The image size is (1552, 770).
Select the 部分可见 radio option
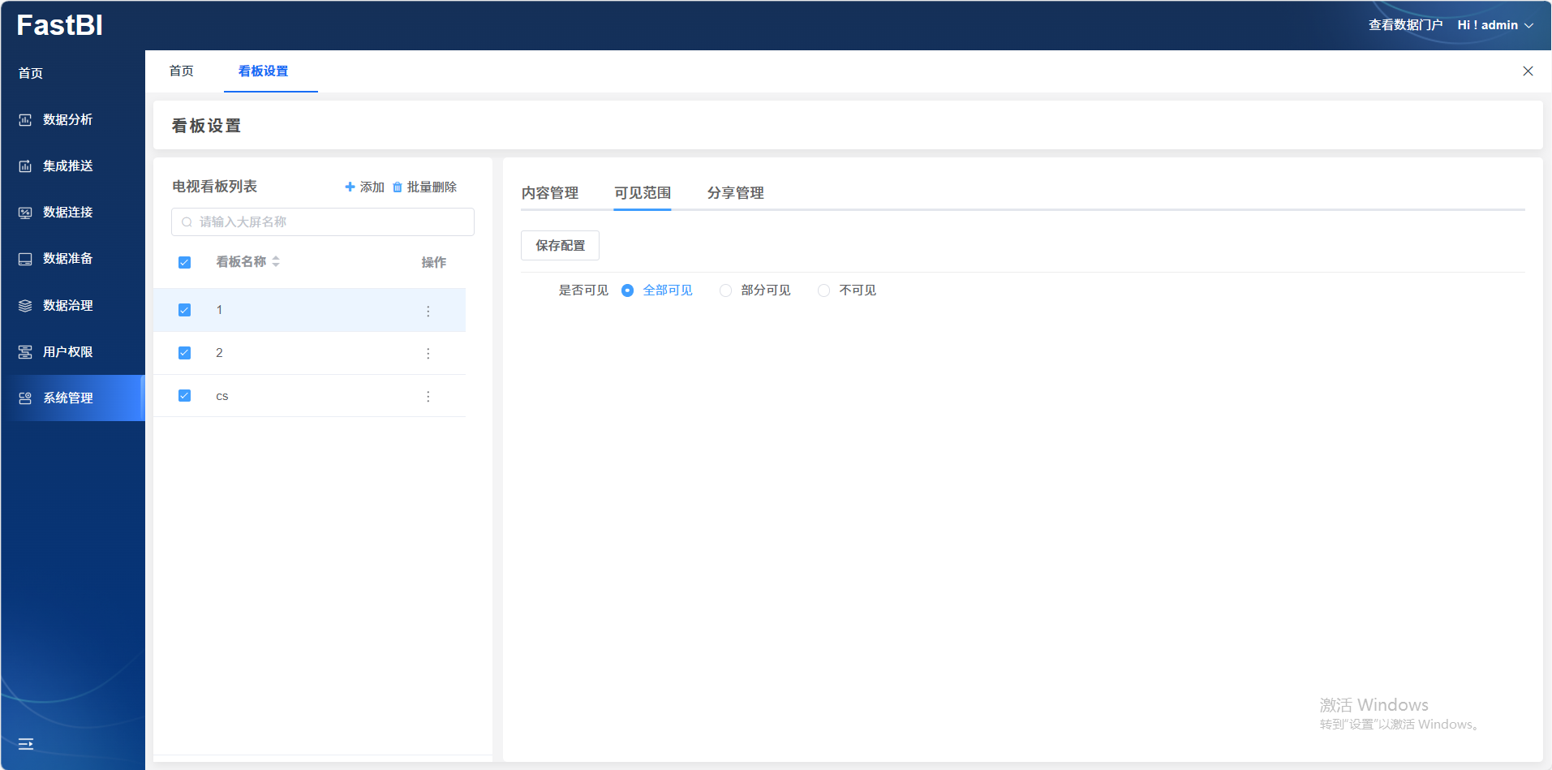point(726,290)
